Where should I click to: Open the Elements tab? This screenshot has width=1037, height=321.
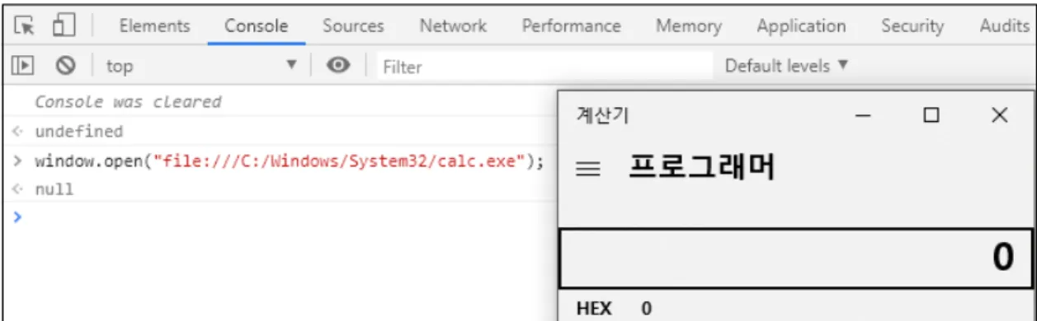[x=154, y=26]
